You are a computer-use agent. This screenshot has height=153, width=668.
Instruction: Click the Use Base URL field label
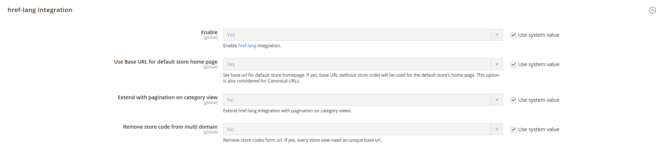point(166,62)
